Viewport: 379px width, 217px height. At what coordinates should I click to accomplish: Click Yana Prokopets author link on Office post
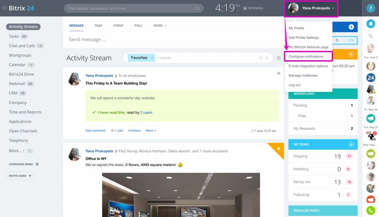pyautogui.click(x=99, y=151)
